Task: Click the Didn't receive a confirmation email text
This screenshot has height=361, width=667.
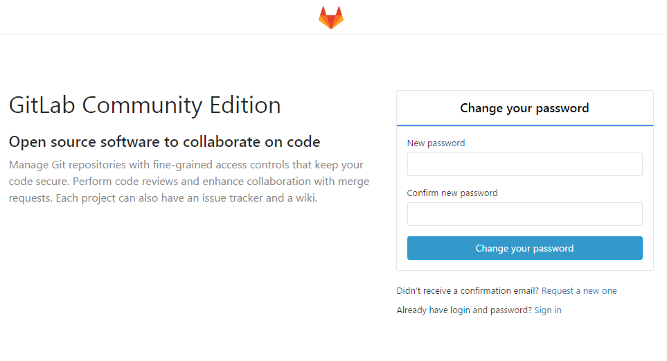Action: (x=468, y=291)
